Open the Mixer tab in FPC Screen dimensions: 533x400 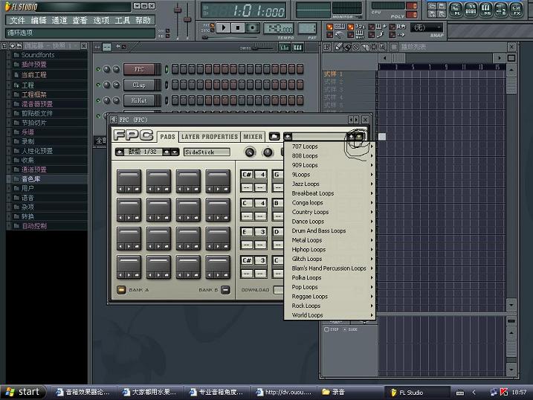[253, 137]
